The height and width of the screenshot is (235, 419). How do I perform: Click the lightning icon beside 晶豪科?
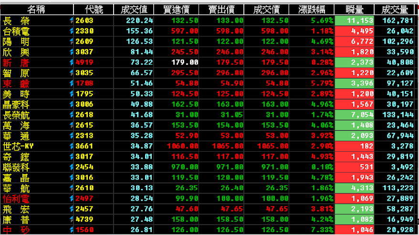[x=72, y=104]
